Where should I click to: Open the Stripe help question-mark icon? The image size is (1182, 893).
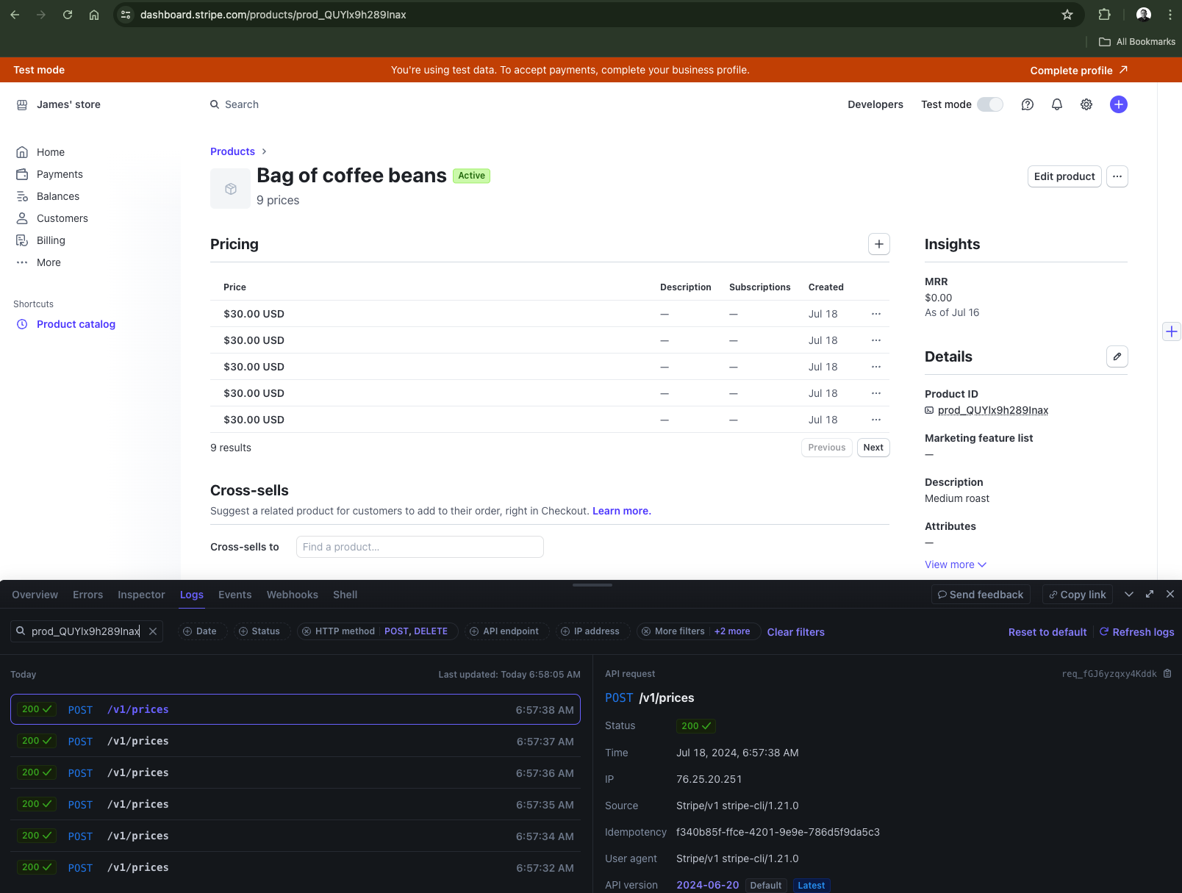(x=1028, y=104)
